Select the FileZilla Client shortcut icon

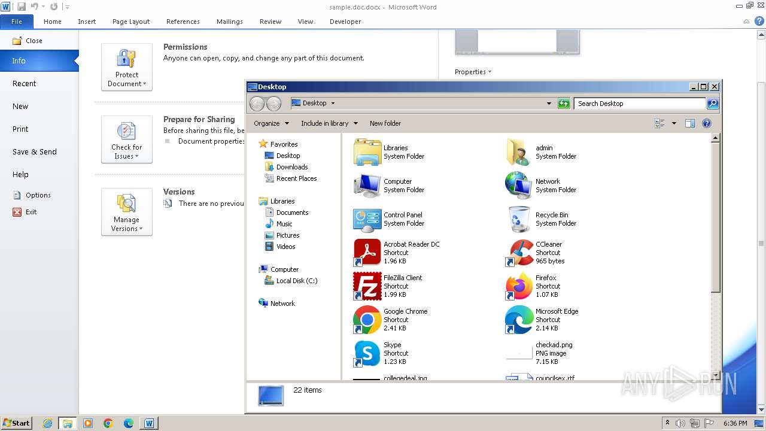coord(367,286)
